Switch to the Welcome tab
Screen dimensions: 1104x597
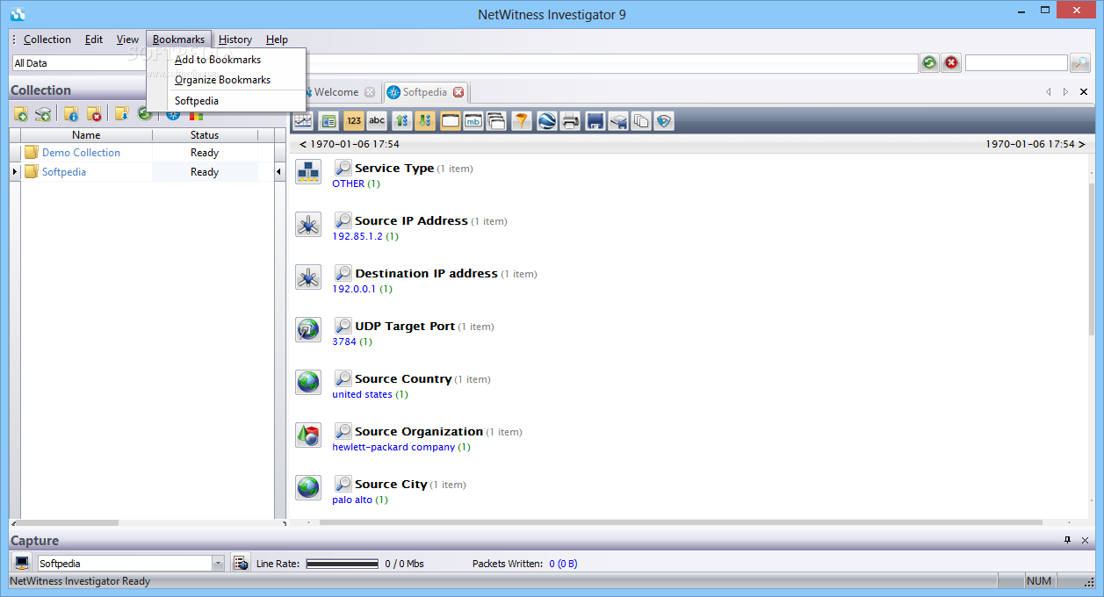point(336,92)
